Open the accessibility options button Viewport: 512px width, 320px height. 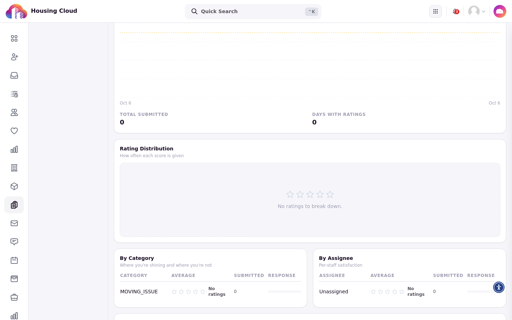pyautogui.click(x=499, y=287)
